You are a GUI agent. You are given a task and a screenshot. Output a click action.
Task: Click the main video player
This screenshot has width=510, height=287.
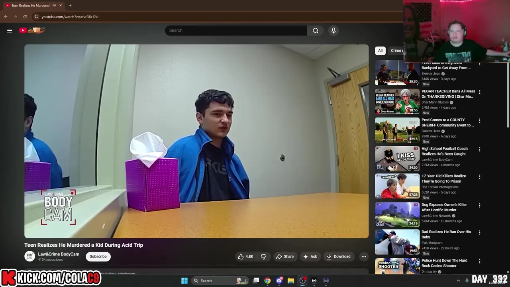196,141
